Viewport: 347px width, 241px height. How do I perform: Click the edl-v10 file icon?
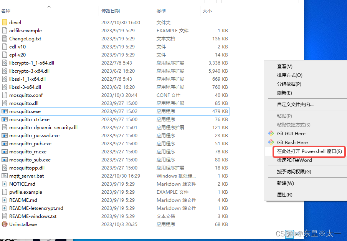coord(5,47)
